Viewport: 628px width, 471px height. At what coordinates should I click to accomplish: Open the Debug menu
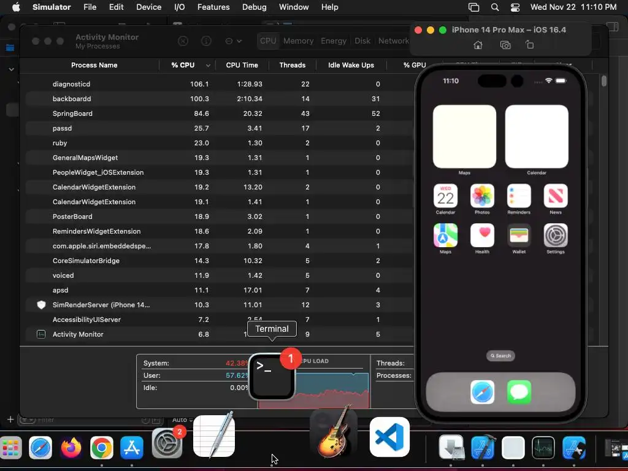pyautogui.click(x=255, y=7)
